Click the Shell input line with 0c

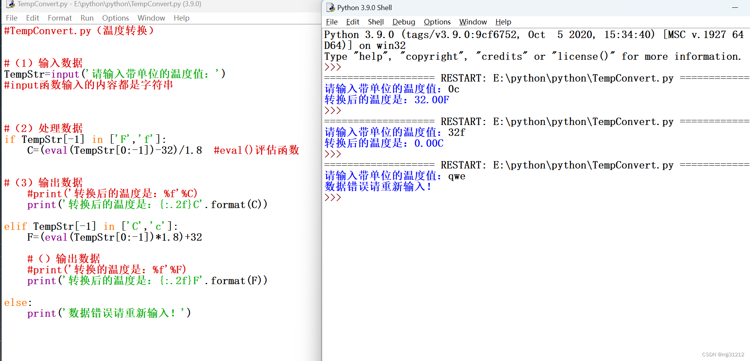[x=392, y=89]
